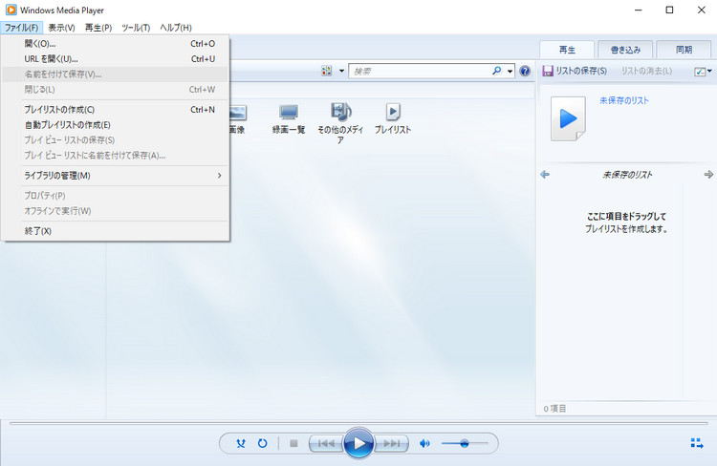Click the 未保存のリスト link
717x466 pixels.
point(624,100)
